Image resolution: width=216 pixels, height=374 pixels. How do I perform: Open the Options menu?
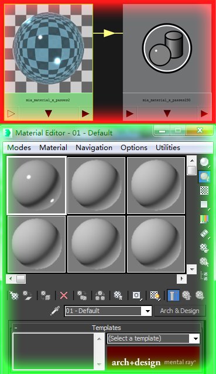coord(134,147)
